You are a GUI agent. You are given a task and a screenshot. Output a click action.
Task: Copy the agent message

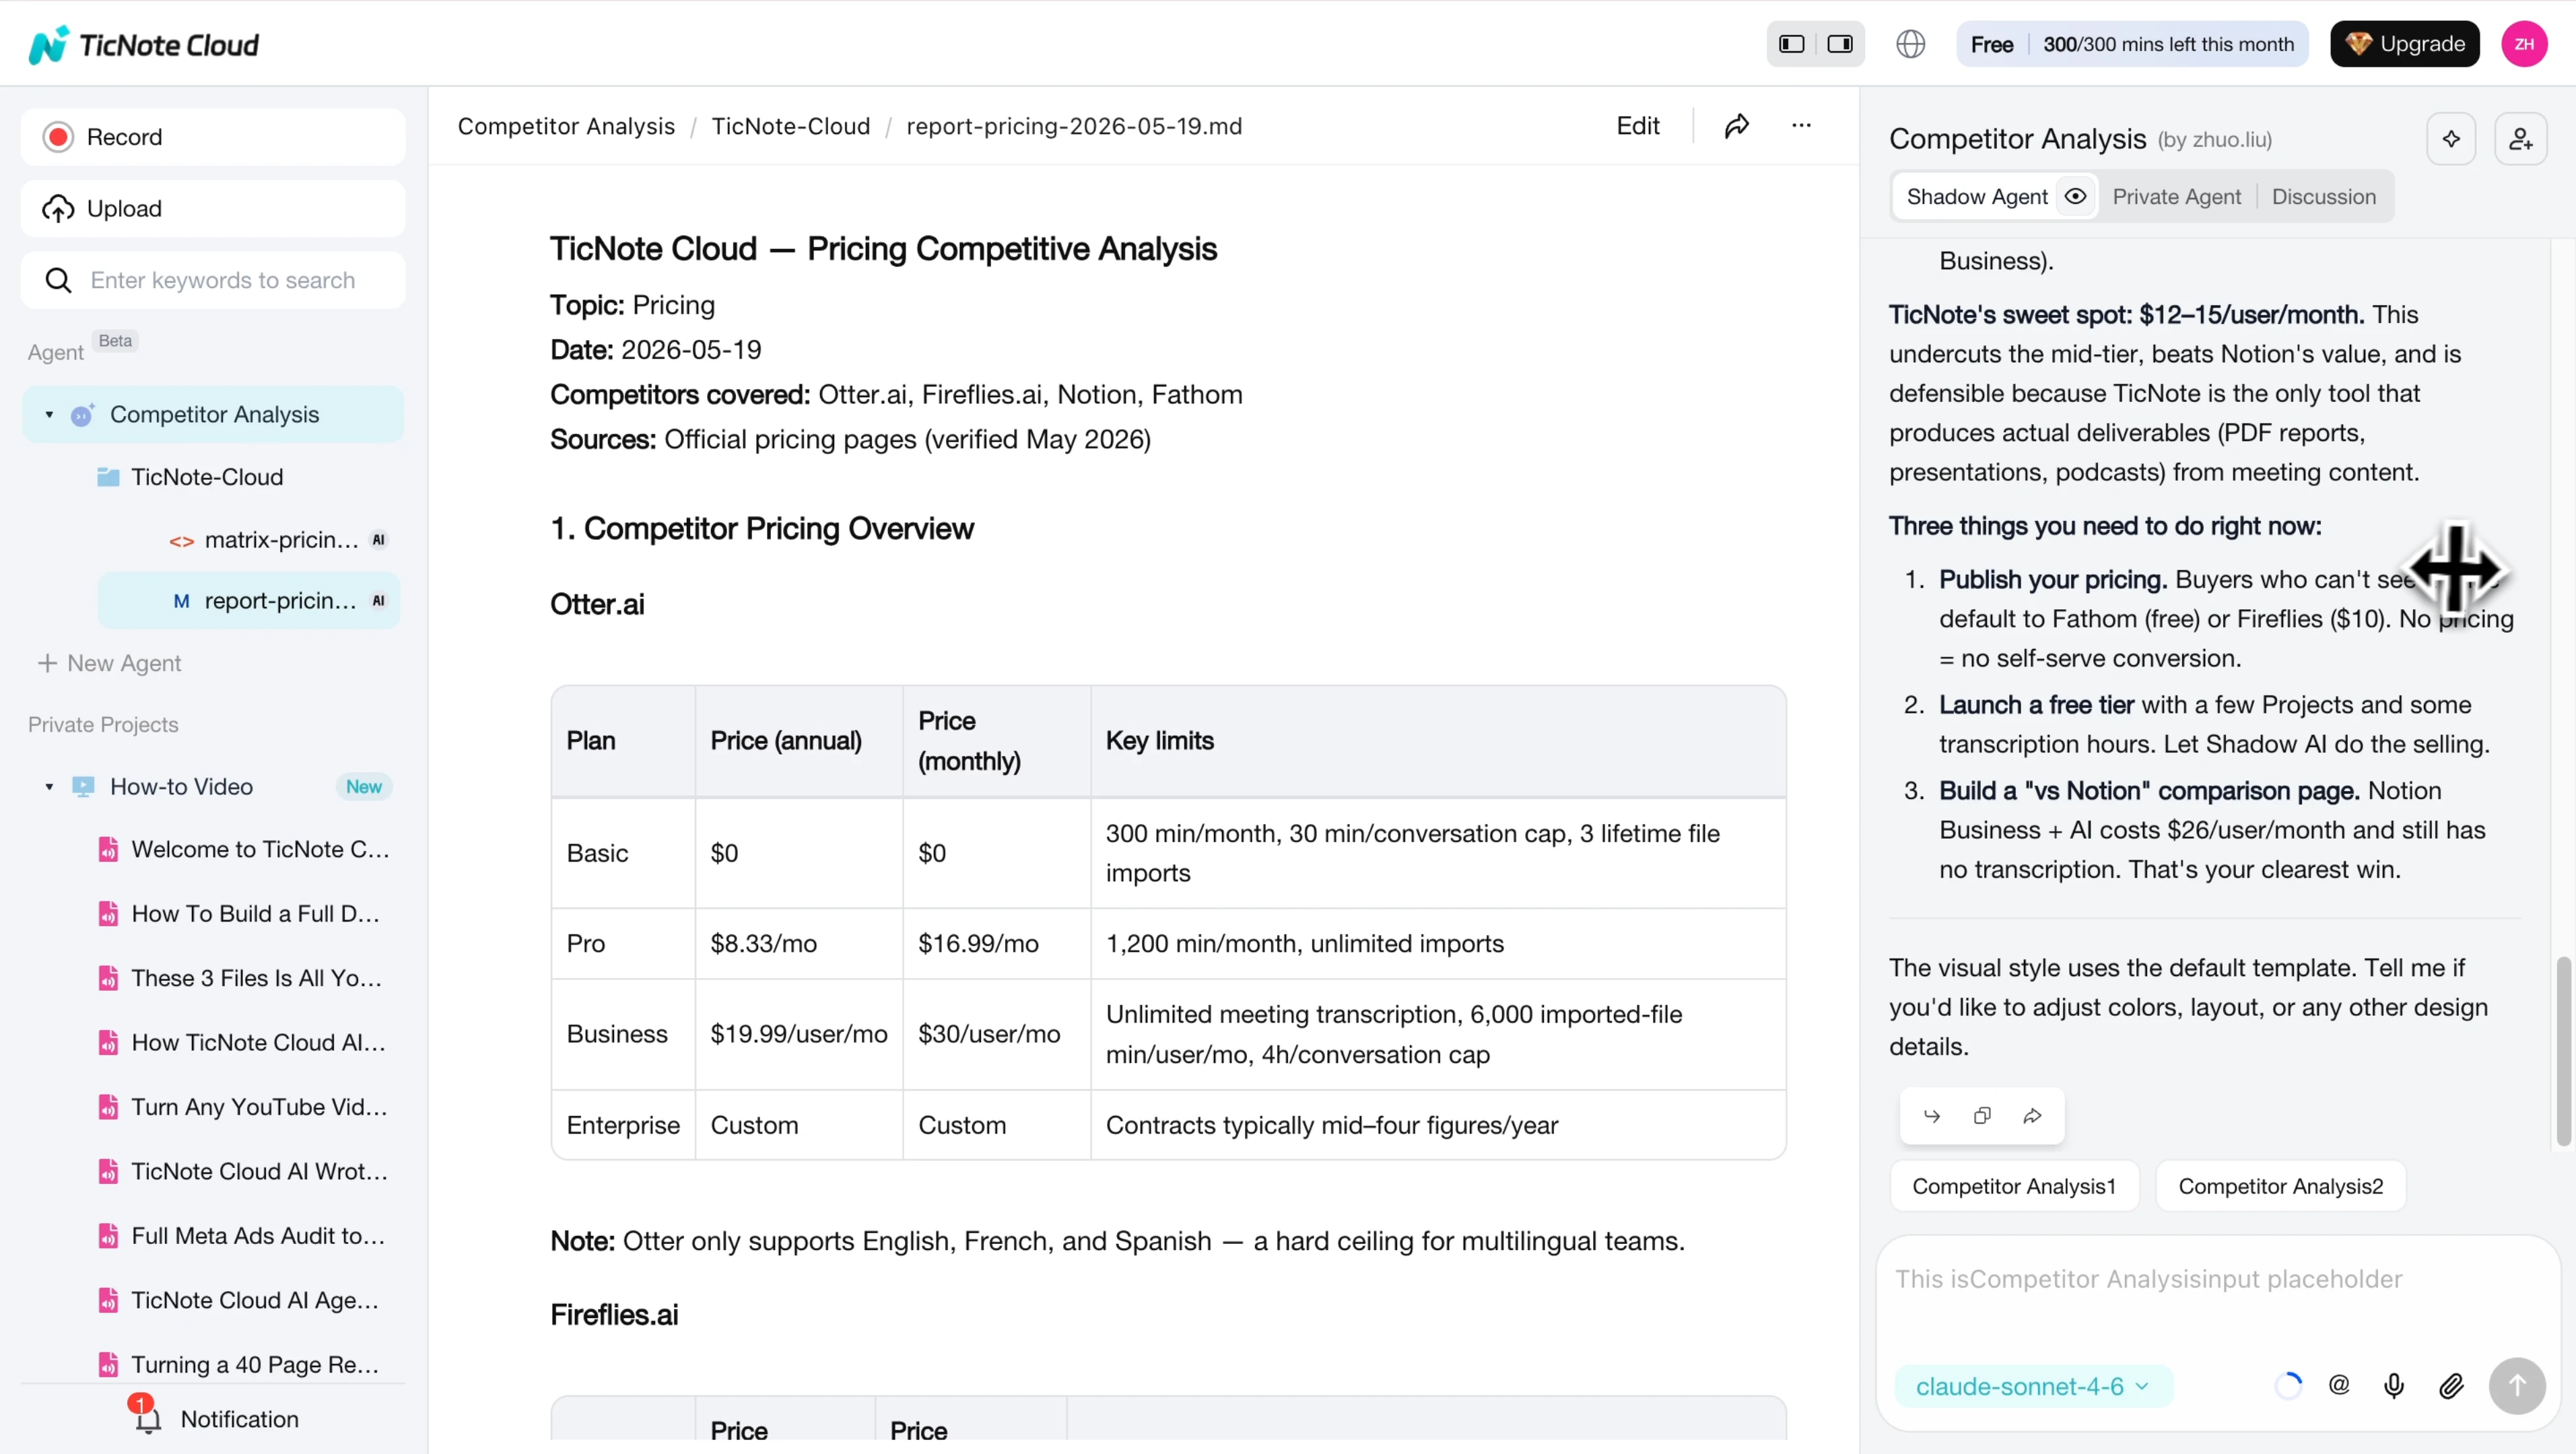tap(1982, 1115)
